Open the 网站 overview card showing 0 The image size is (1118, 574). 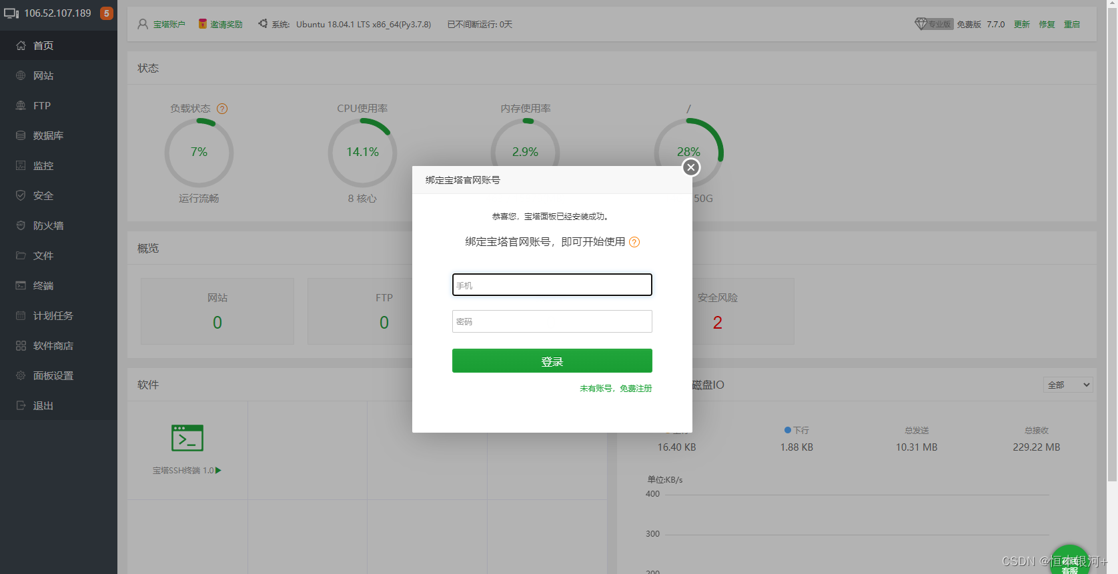click(x=217, y=311)
